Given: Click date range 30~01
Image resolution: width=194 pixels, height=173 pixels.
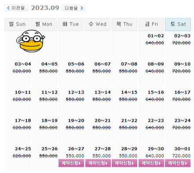Looking at the screenshot, I should [182, 149].
